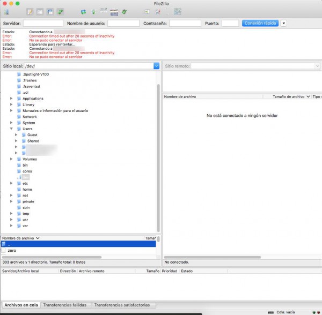Click the Conexión rápida button
Viewport: 322px width, 315px height.
[260, 23]
